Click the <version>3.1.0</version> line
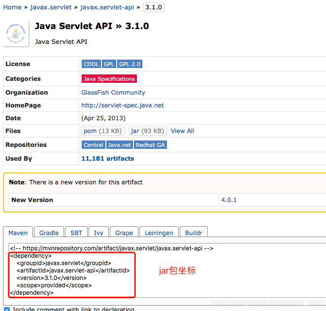 pos(52,277)
